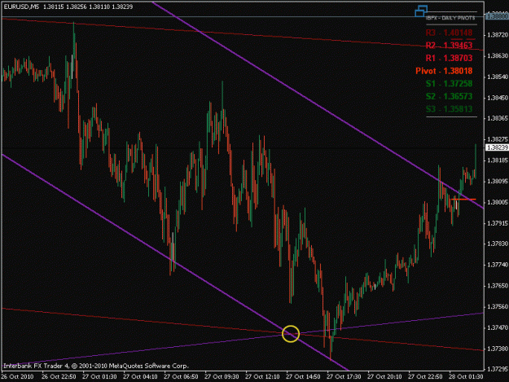Select the R2 - 1.39463 pivot label
Image resolution: width=509 pixels, height=382 pixels.
click(x=449, y=46)
